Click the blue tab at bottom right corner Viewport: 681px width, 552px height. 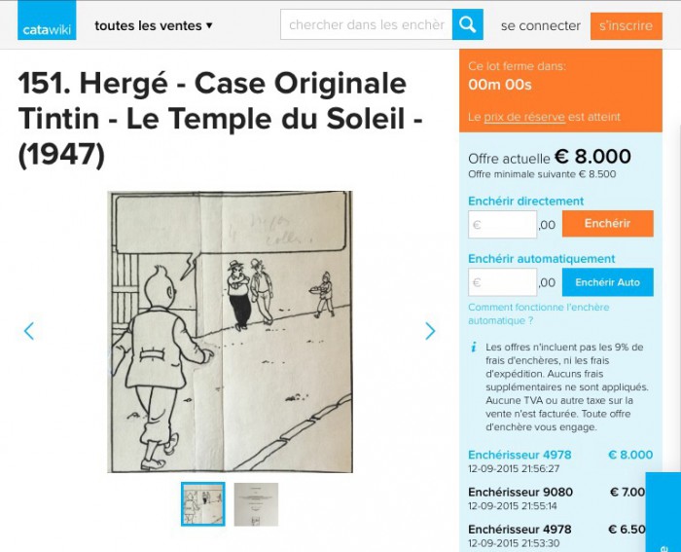(663, 512)
